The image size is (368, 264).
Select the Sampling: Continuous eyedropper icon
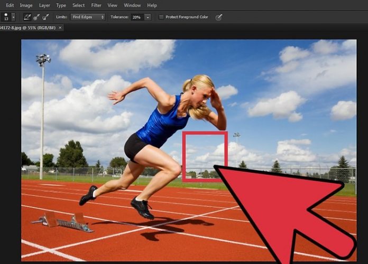coord(27,17)
